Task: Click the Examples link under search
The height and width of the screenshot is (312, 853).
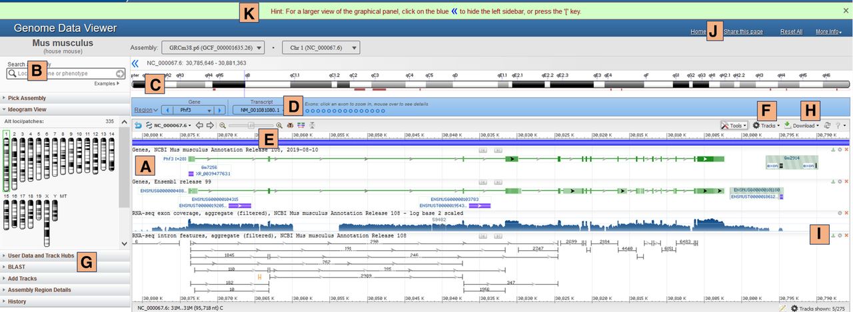Action: [107, 83]
